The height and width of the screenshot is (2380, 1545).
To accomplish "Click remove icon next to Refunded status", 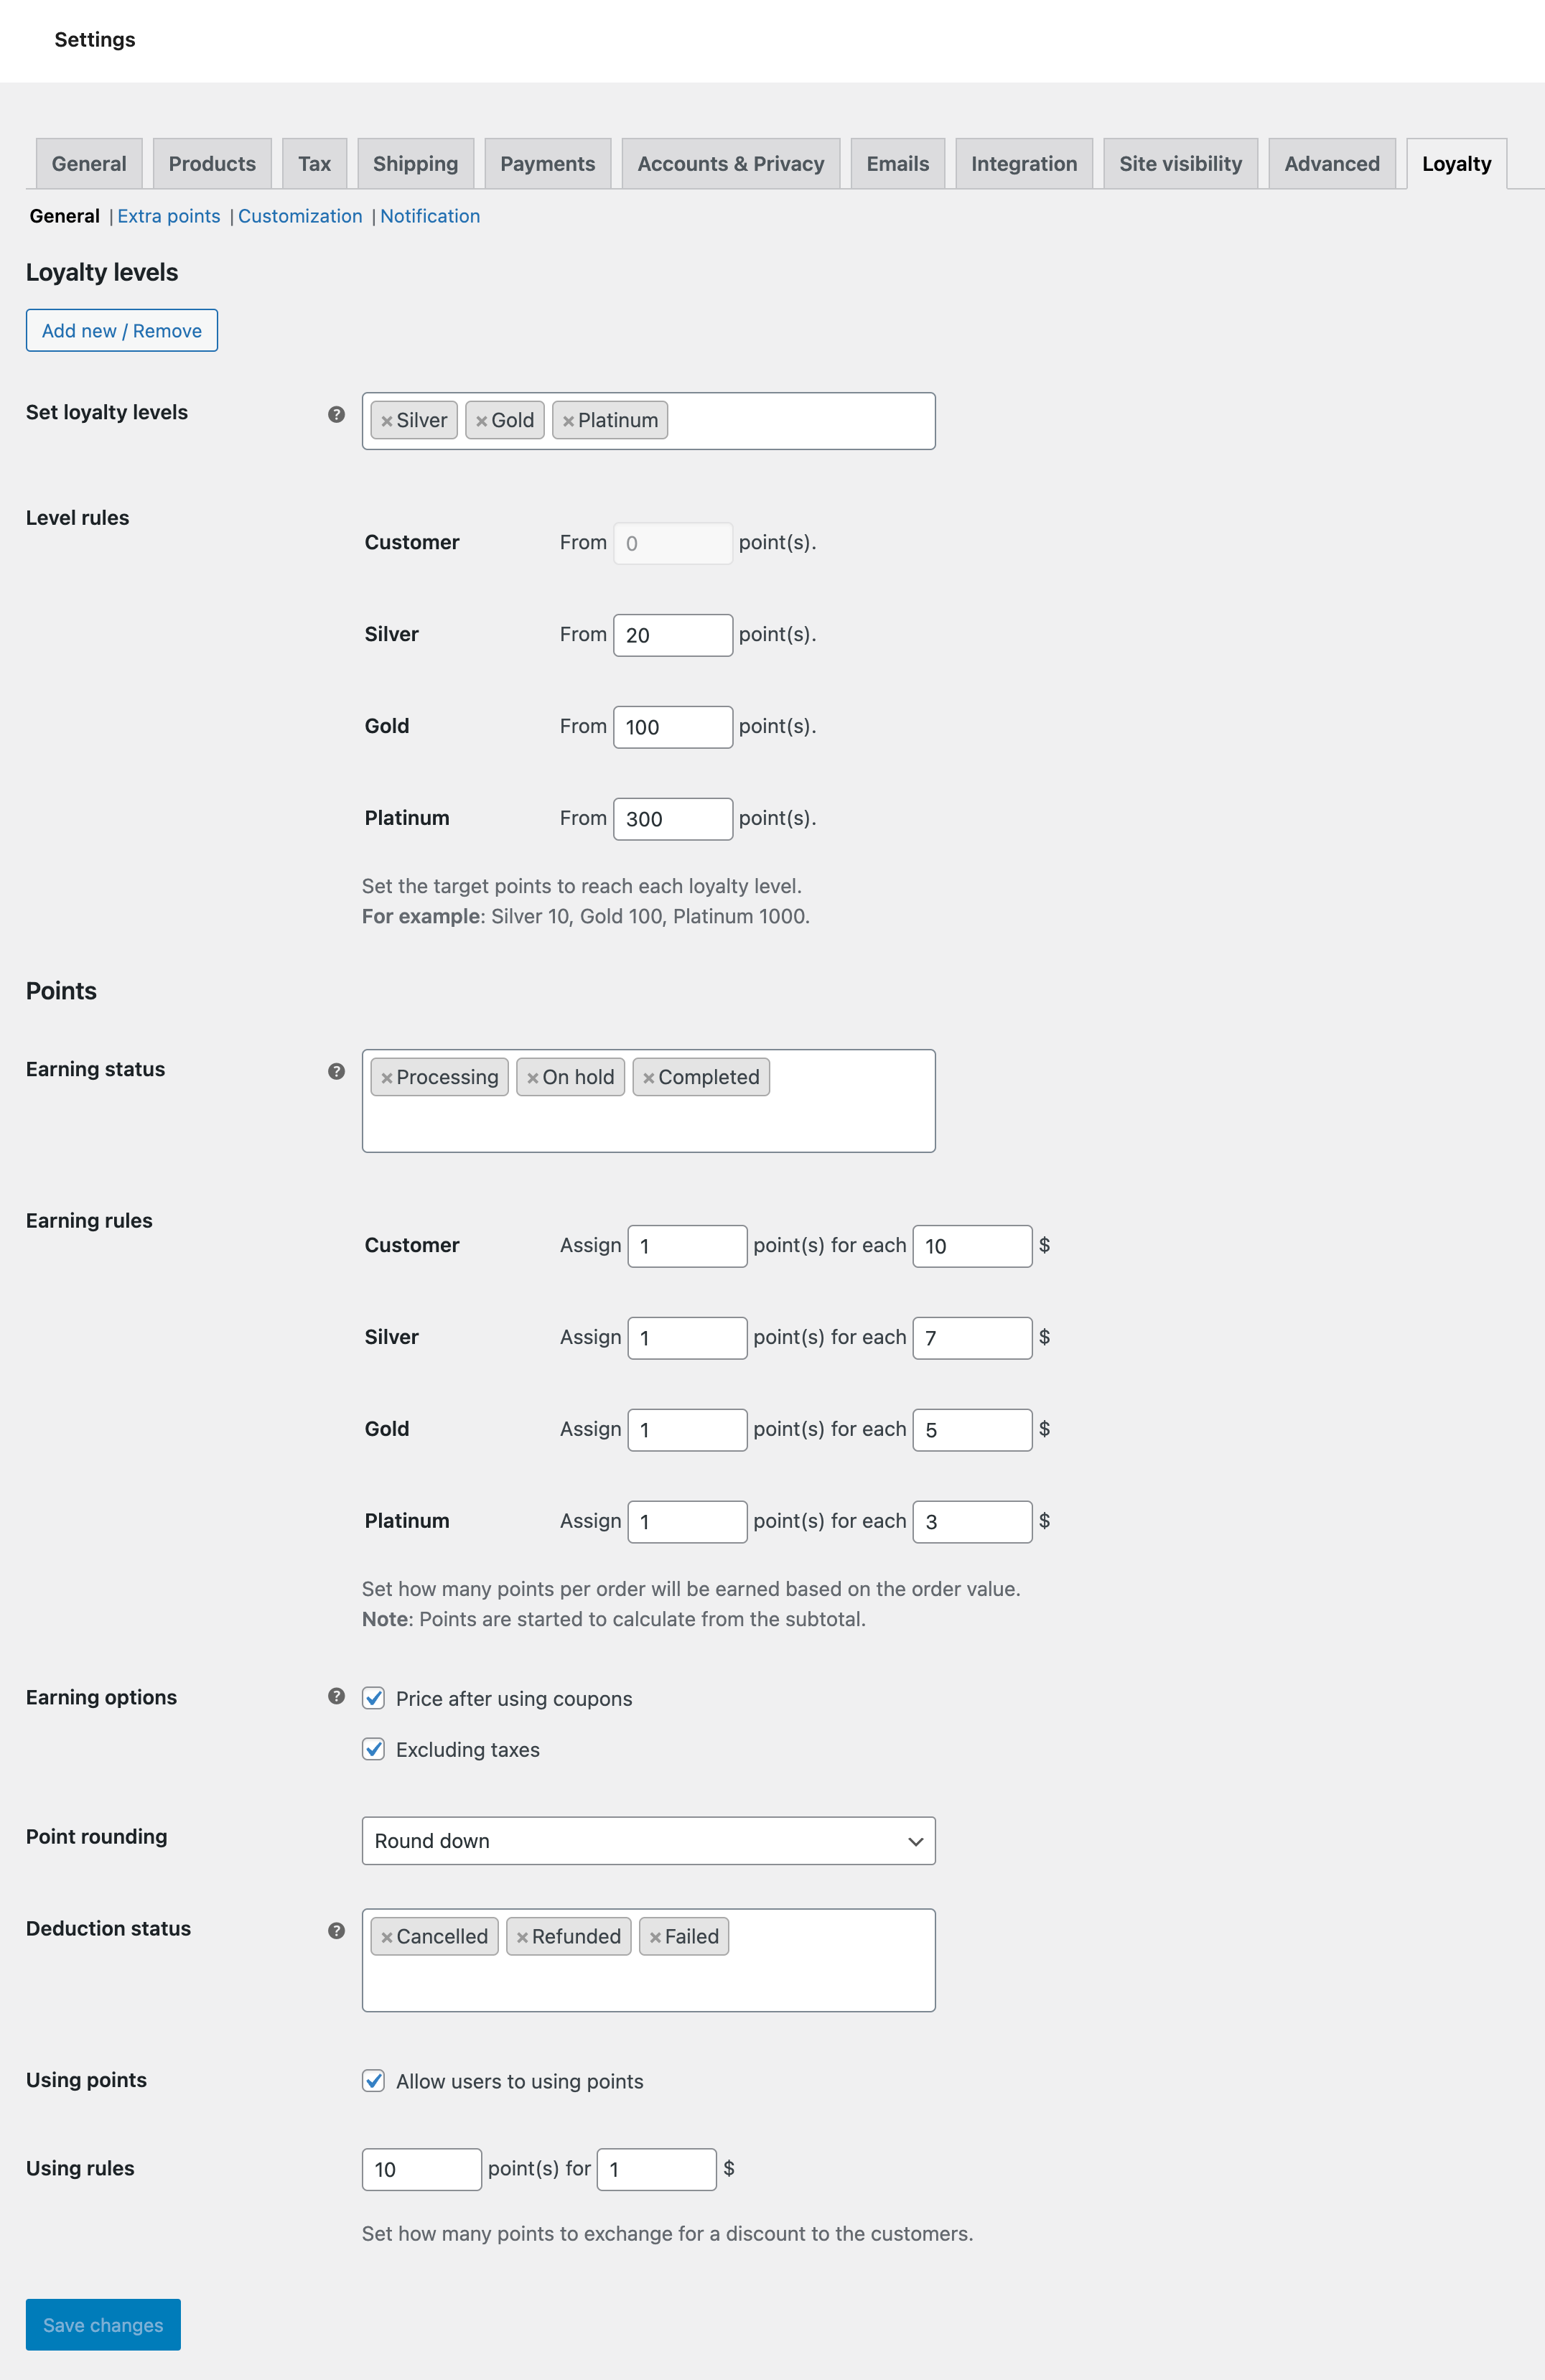I will 523,1936.
